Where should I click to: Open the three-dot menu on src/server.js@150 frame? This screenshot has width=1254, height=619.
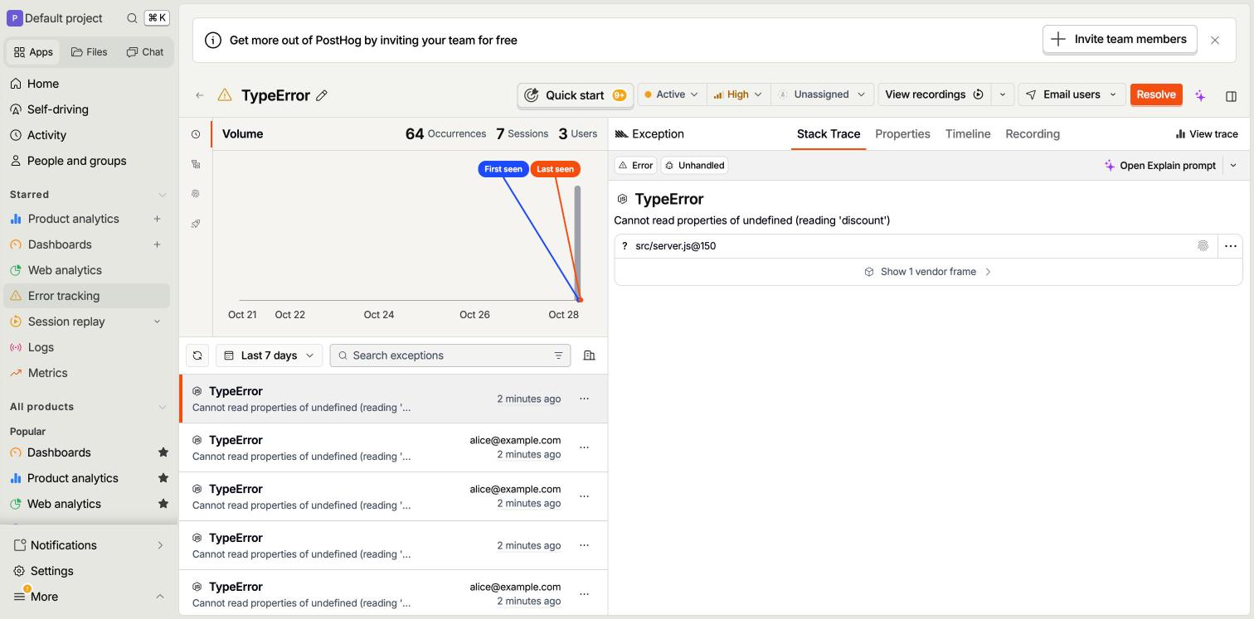coord(1231,246)
